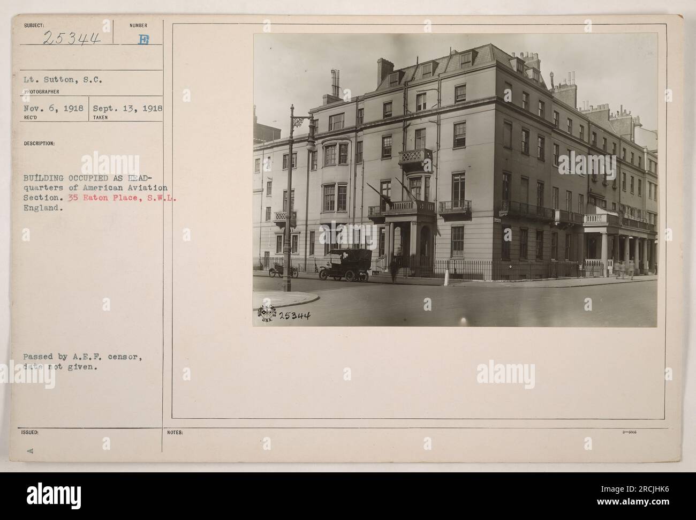The image size is (696, 520).
Task: Click the alamy logo in bottom banner
Action: pyautogui.click(x=54, y=496)
